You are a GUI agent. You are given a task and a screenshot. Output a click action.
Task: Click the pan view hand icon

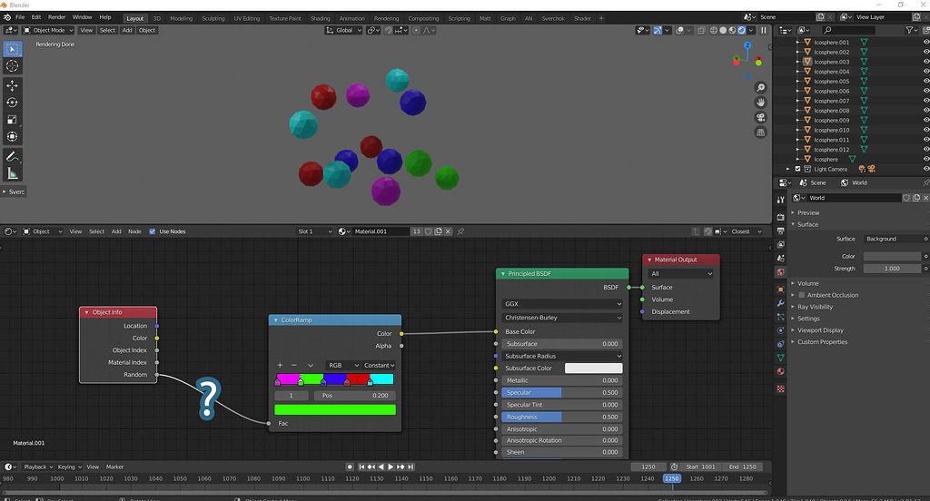(760, 103)
